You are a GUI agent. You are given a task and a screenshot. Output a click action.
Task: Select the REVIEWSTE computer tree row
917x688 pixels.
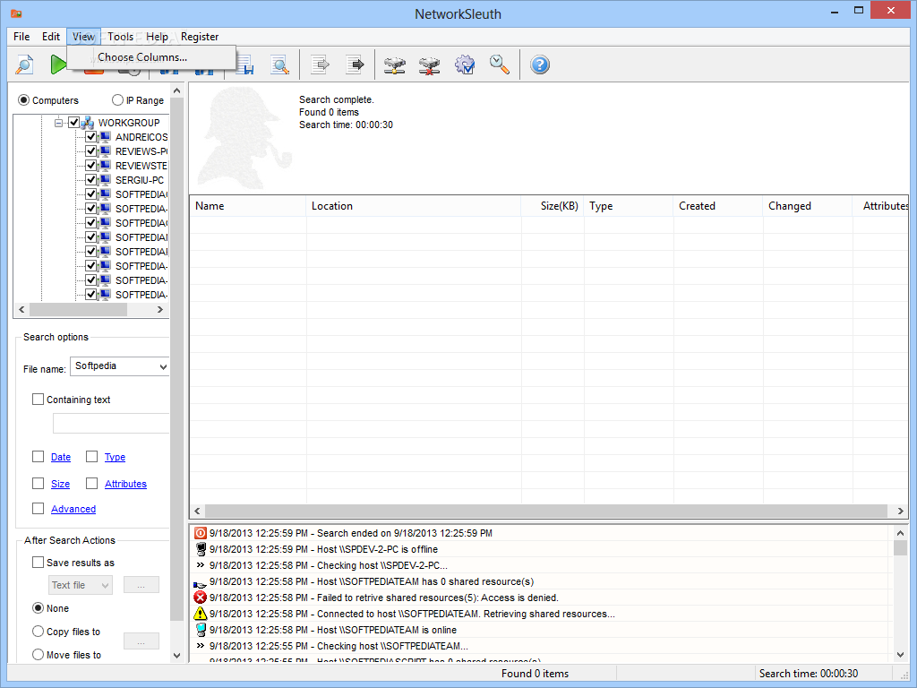pos(141,166)
